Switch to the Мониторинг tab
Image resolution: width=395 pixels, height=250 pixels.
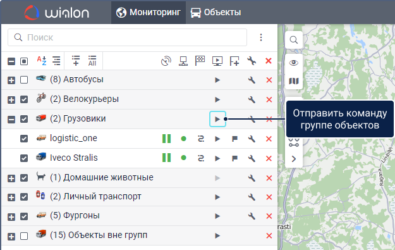[x=149, y=12]
